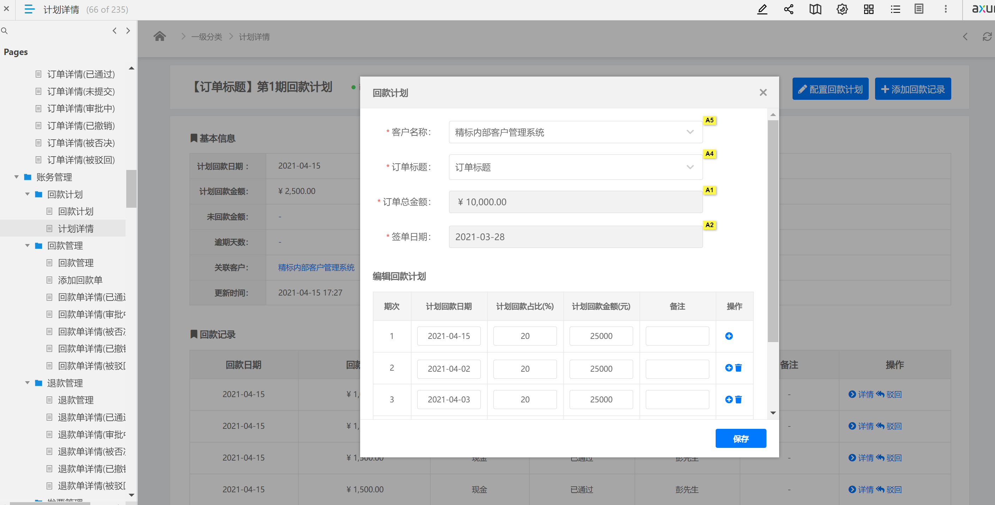
Task: Click the Pages panel scroll-up arrow
Action: click(131, 68)
